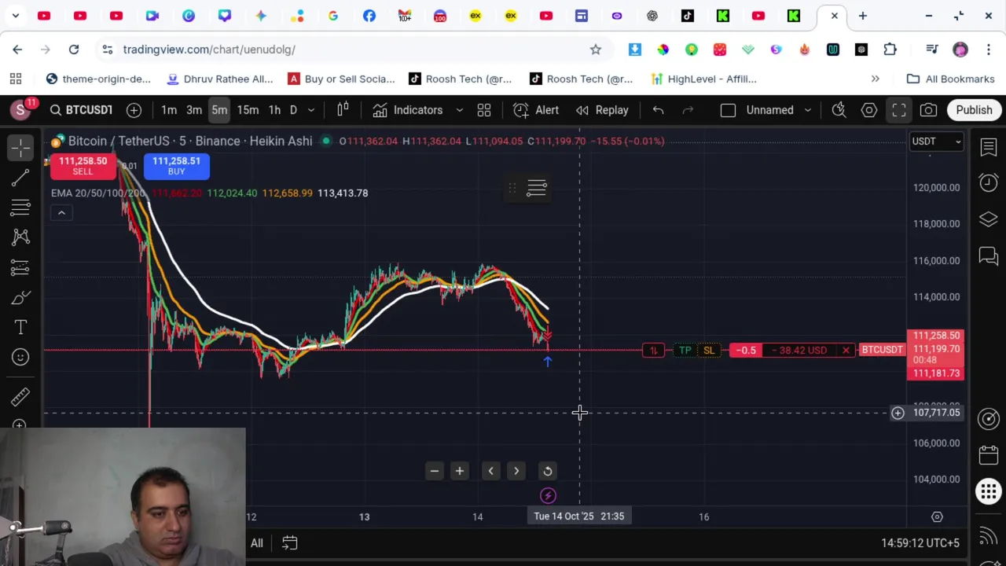Image resolution: width=1006 pixels, height=566 pixels.
Task: Click the blue BUY price button
Action: [x=176, y=166]
